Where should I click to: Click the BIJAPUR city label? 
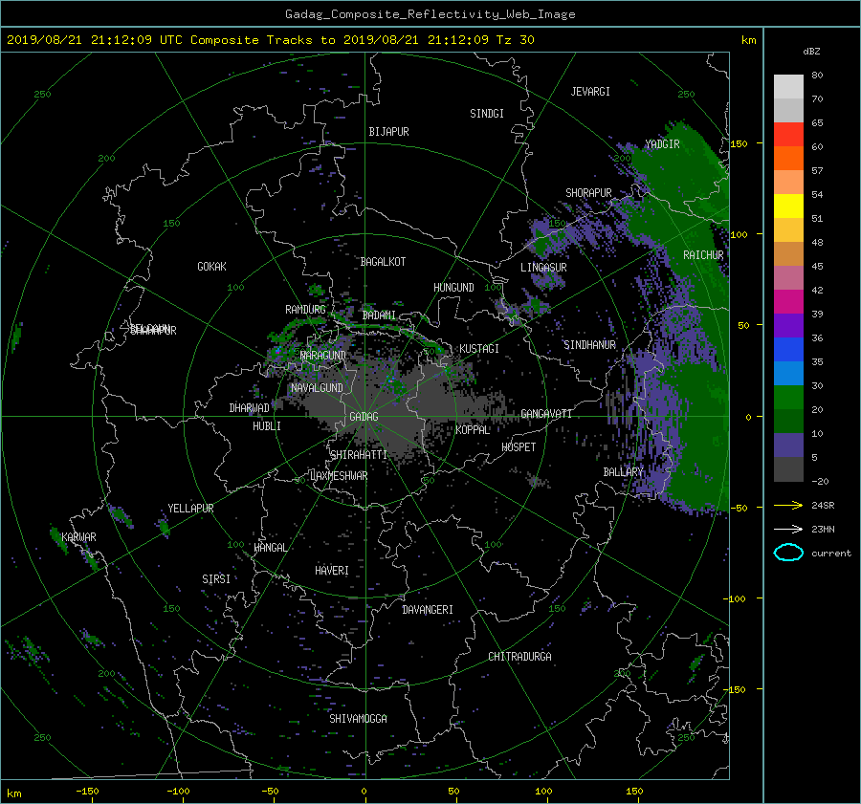[388, 132]
